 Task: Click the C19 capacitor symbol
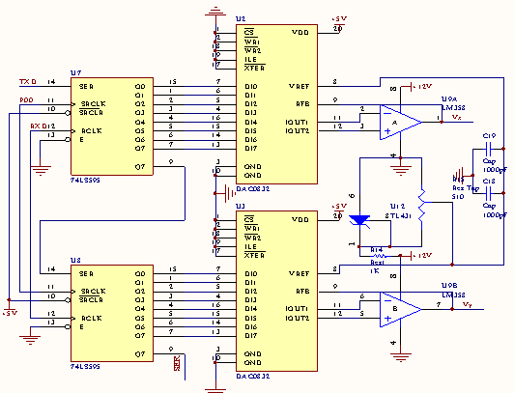click(489, 149)
